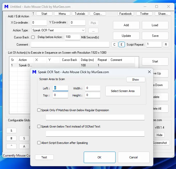Click the Width value field
This screenshot has width=176, height=169.
(x=93, y=88)
